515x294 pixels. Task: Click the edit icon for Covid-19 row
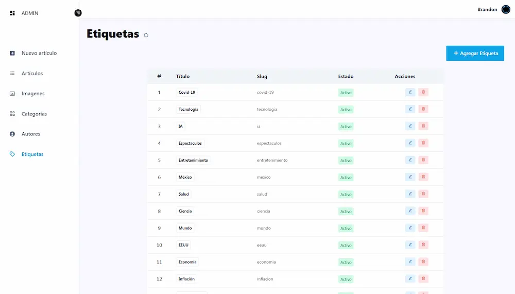coord(410,92)
